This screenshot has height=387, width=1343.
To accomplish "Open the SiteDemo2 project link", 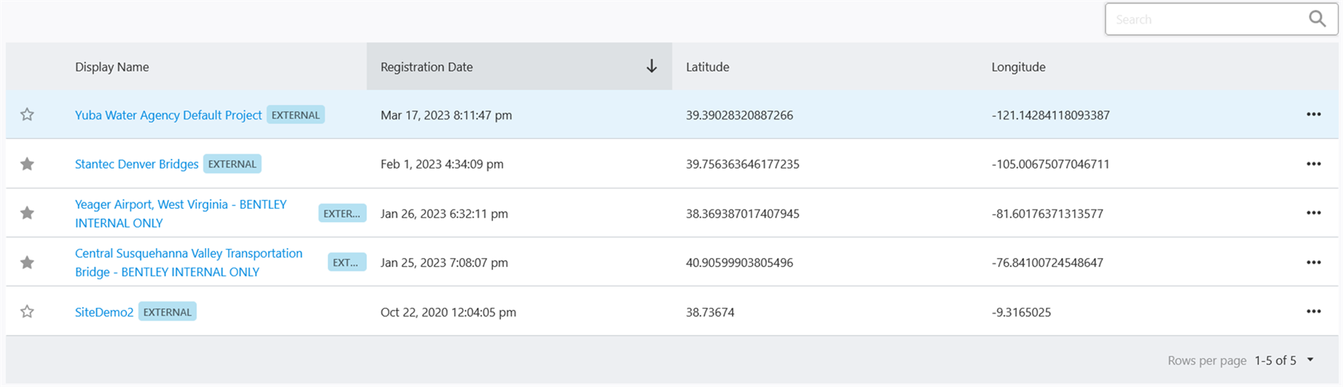I will [x=104, y=312].
